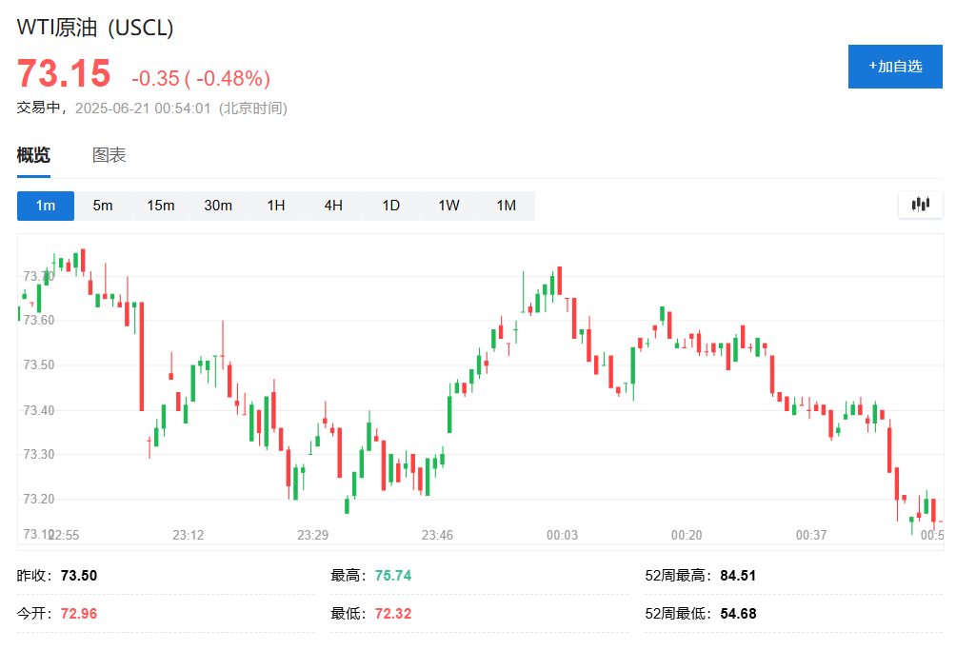Viewport: 956px width, 650px height.
Task: Click the 00:37 time axis label
Action: [811, 536]
